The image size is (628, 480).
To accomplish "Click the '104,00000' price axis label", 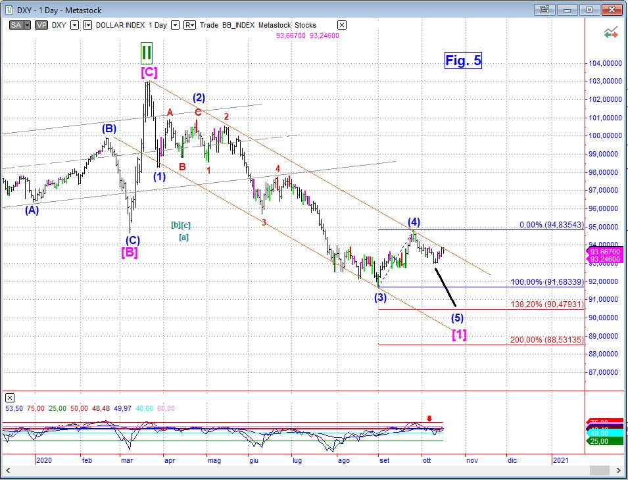I will 605,63.
